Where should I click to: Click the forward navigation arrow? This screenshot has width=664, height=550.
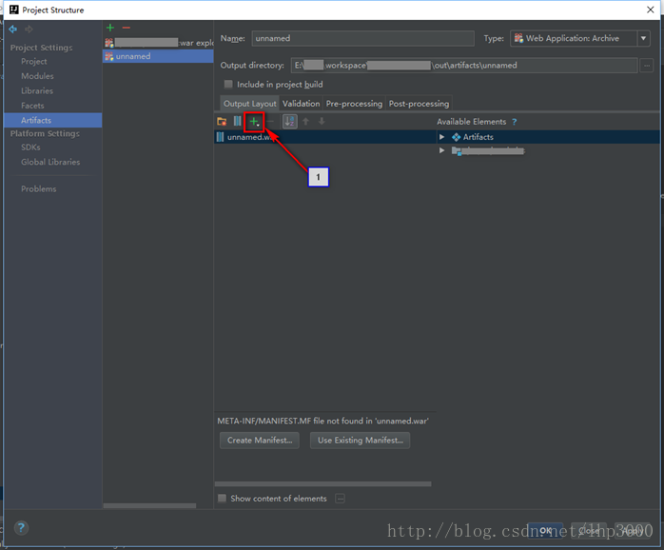pos(29,29)
